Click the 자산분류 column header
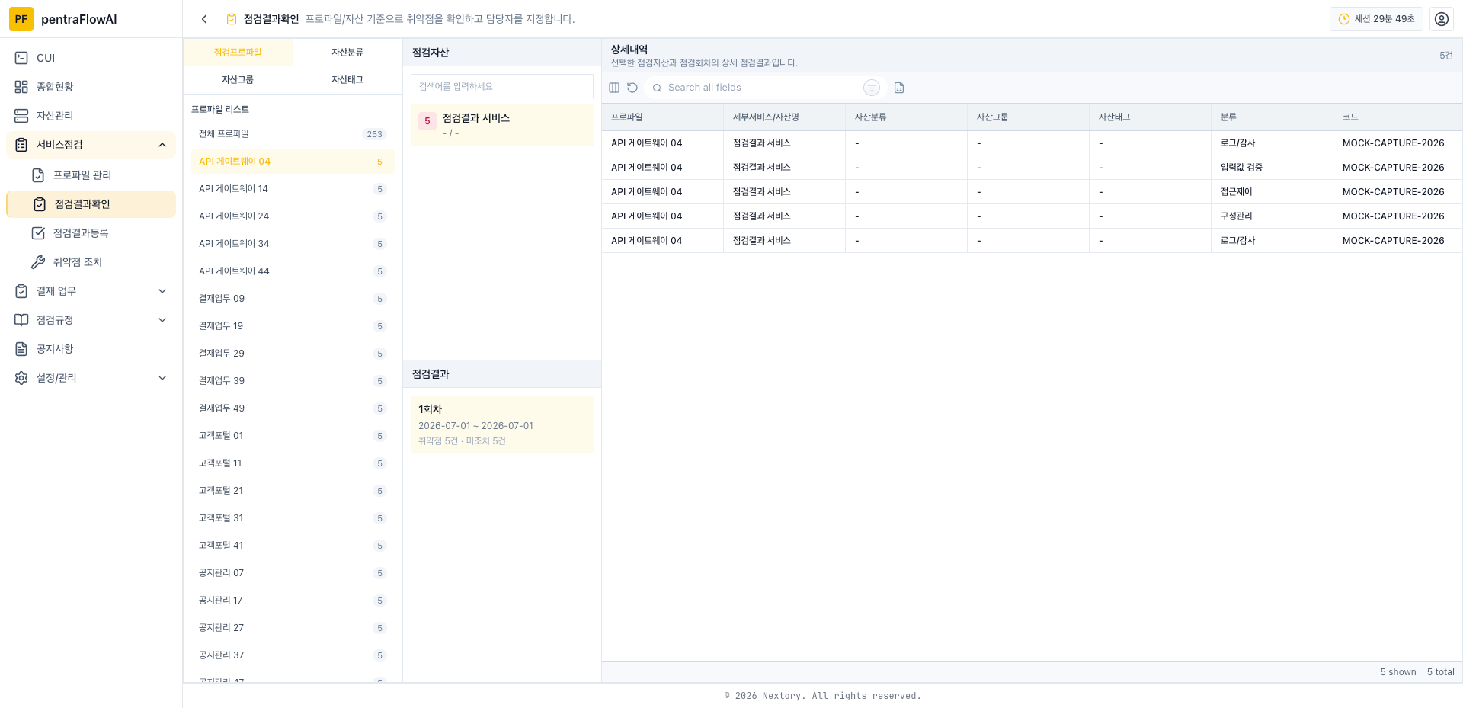Image resolution: width=1463 pixels, height=708 pixels. tap(907, 117)
